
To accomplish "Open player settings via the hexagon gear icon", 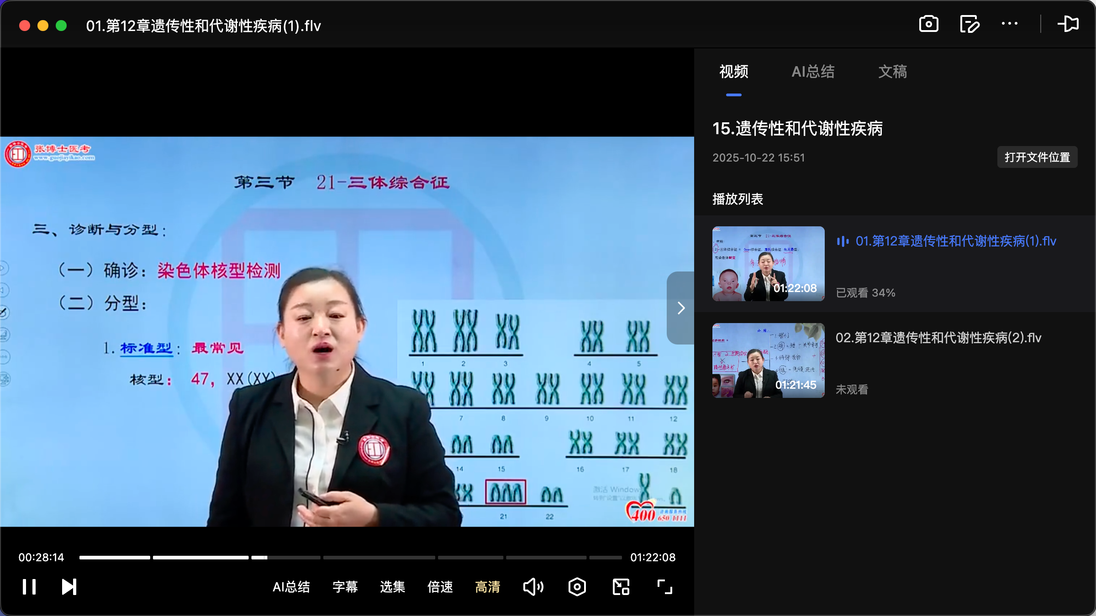I will pos(577,587).
